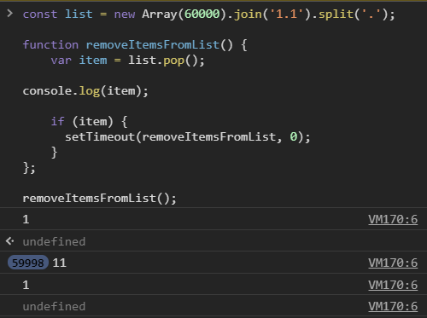Click the 'console.log(item);' line

(85, 91)
